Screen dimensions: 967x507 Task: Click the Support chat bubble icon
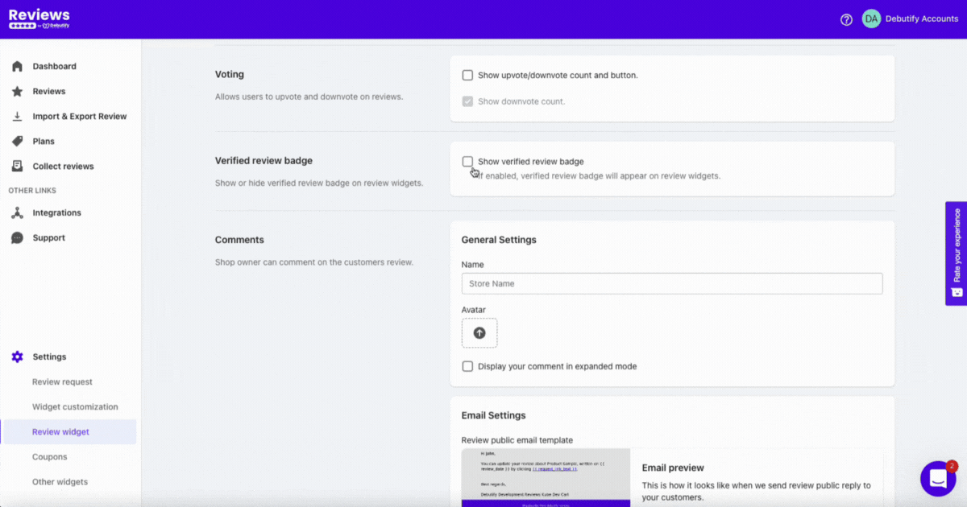tap(17, 237)
